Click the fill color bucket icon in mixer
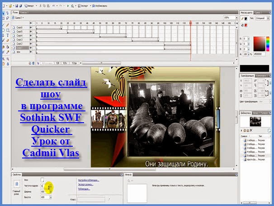The height and width of the screenshot is (206, 274). (242, 25)
